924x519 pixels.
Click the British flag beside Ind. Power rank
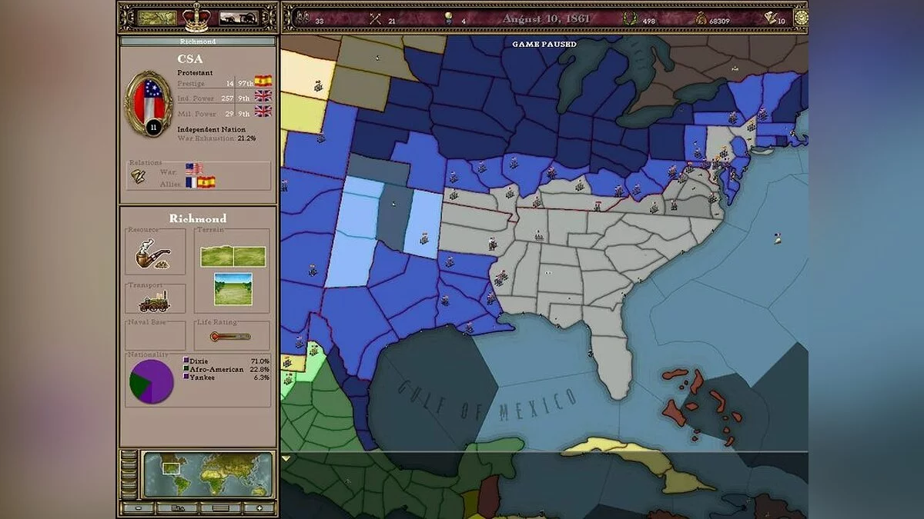click(263, 96)
